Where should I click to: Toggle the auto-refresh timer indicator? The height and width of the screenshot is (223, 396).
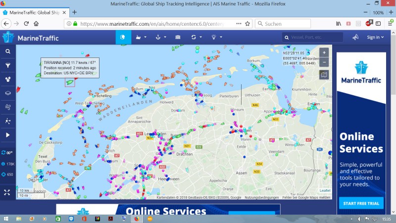[7, 153]
